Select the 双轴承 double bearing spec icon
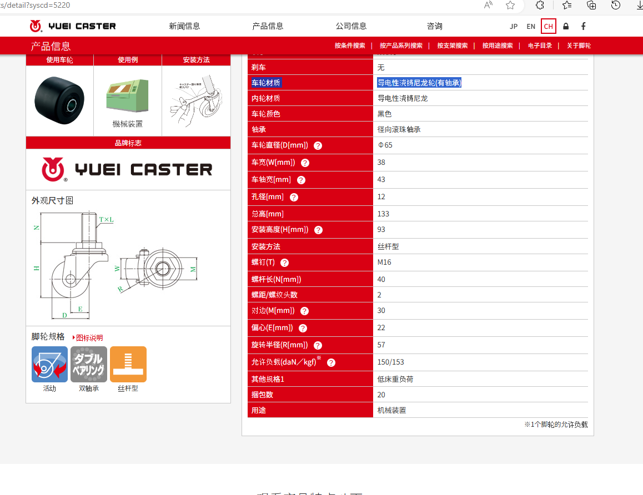 click(88, 365)
